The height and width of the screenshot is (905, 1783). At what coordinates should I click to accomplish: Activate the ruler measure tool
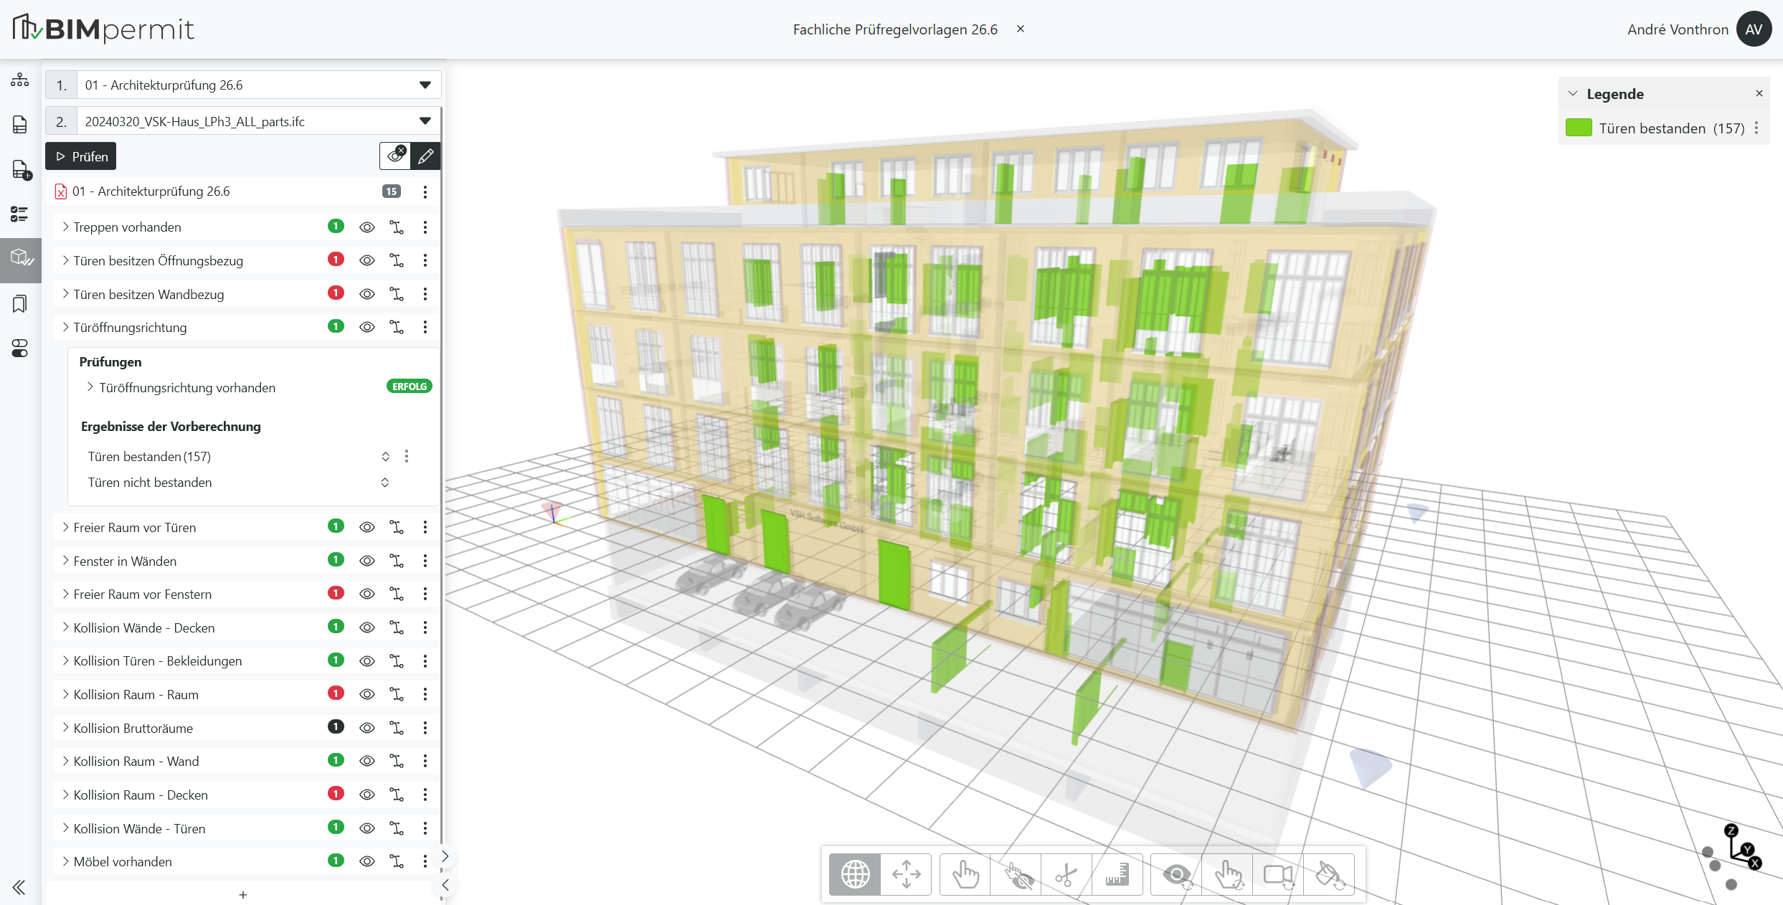click(x=1117, y=875)
